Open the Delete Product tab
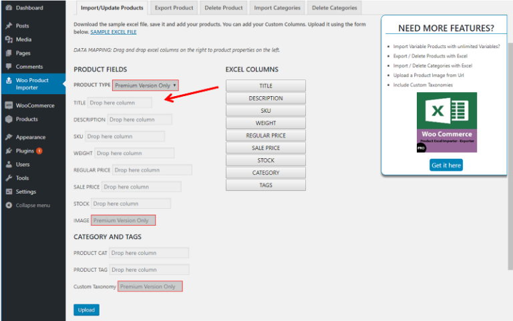Image resolution: width=513 pixels, height=321 pixels. [x=224, y=8]
